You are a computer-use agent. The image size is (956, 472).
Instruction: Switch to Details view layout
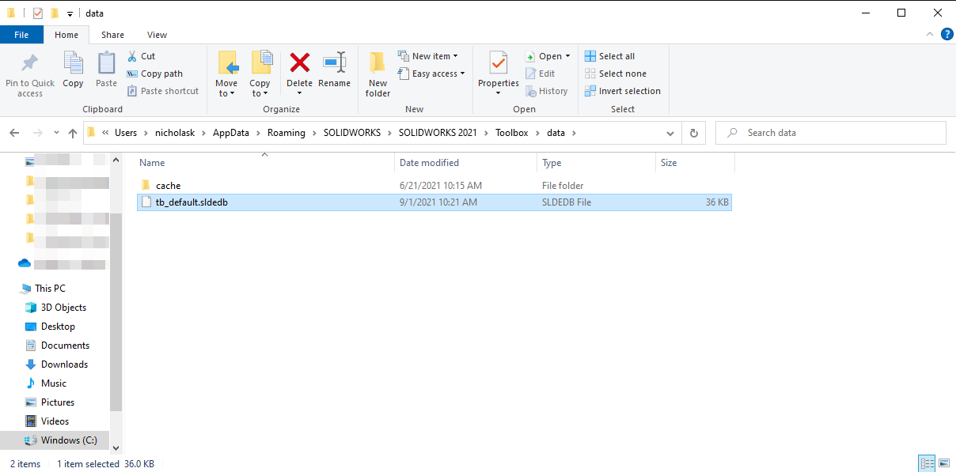click(926, 464)
